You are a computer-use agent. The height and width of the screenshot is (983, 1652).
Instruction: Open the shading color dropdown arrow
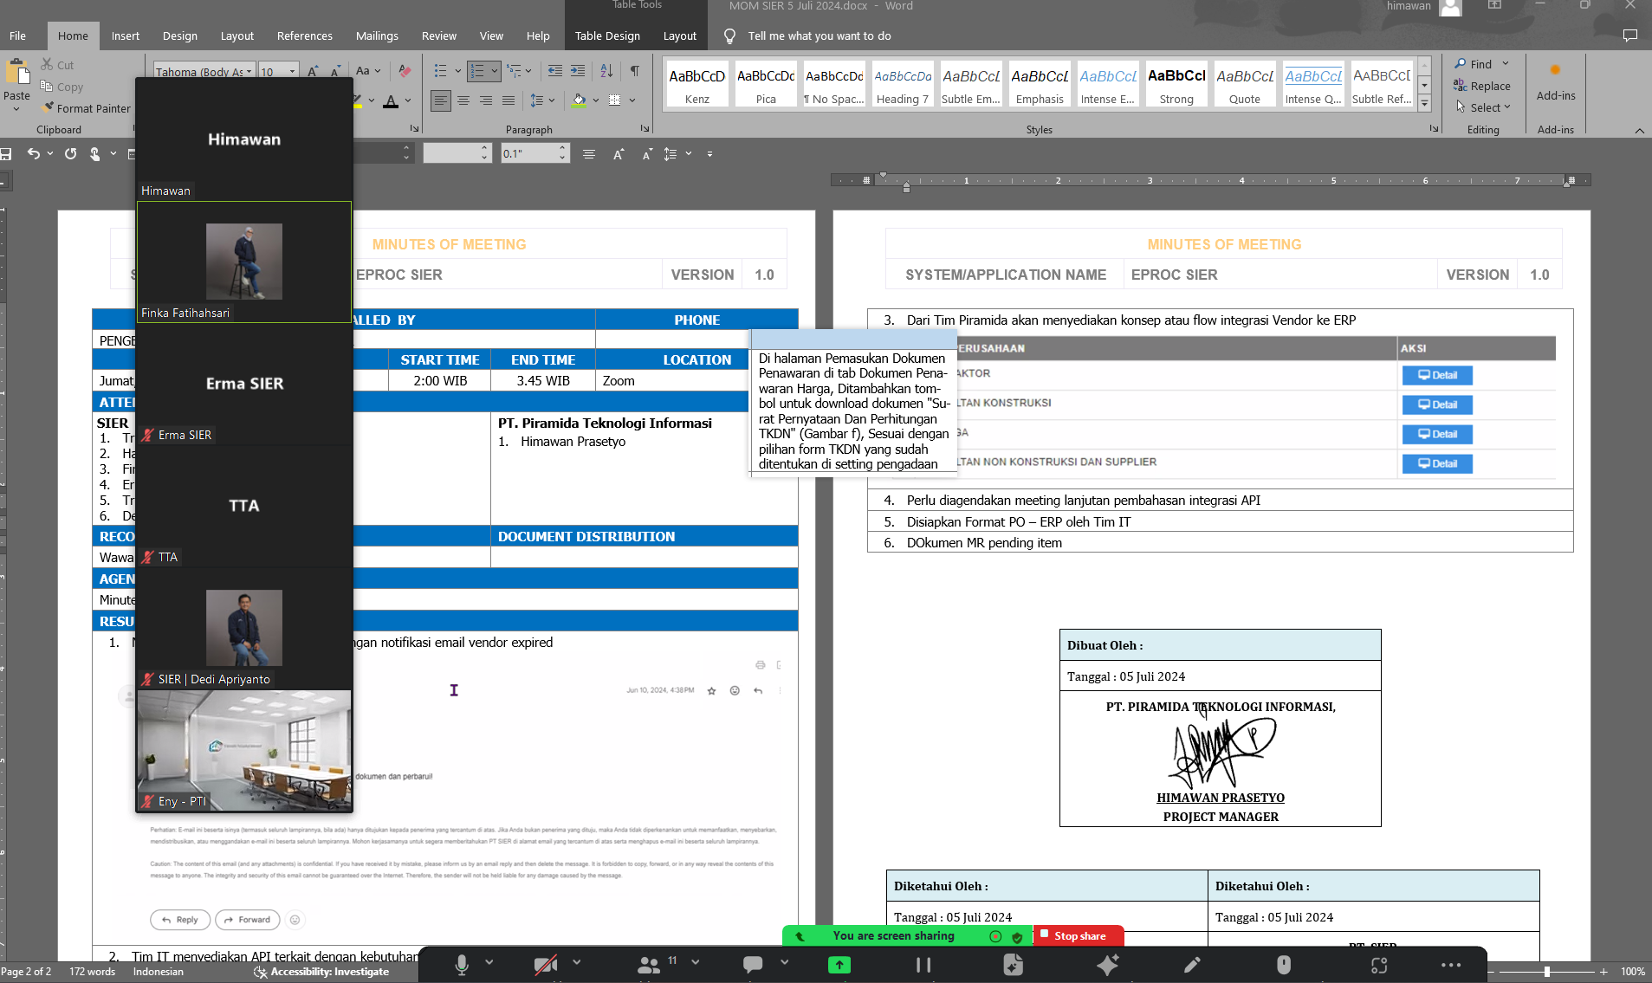coord(596,100)
